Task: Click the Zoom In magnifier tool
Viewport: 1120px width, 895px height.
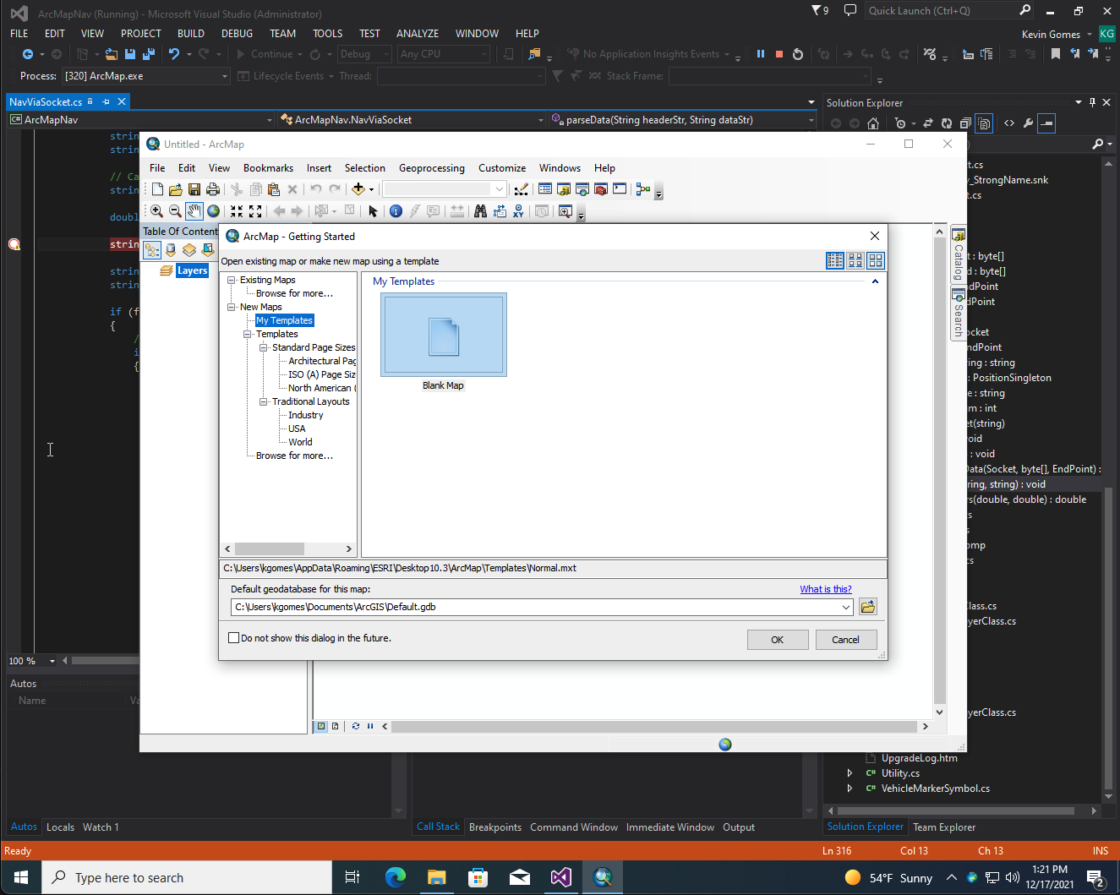Action: (x=156, y=211)
